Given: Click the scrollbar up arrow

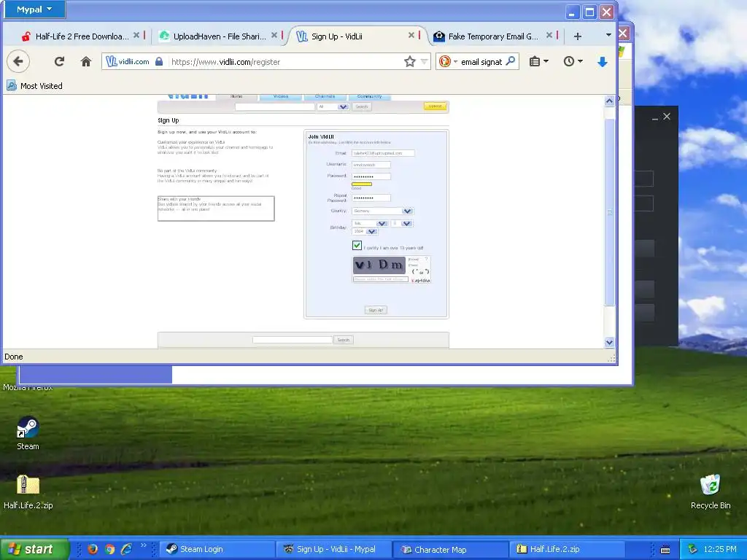Looking at the screenshot, I should click(609, 101).
